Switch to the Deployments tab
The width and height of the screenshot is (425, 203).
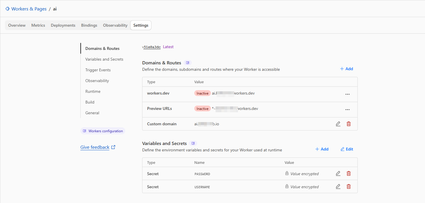(63, 25)
